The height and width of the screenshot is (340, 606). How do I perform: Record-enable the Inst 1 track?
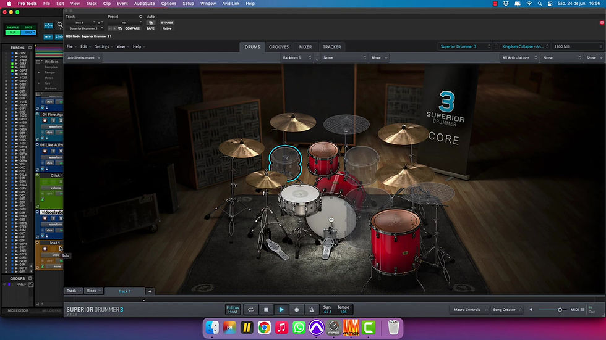tap(45, 249)
